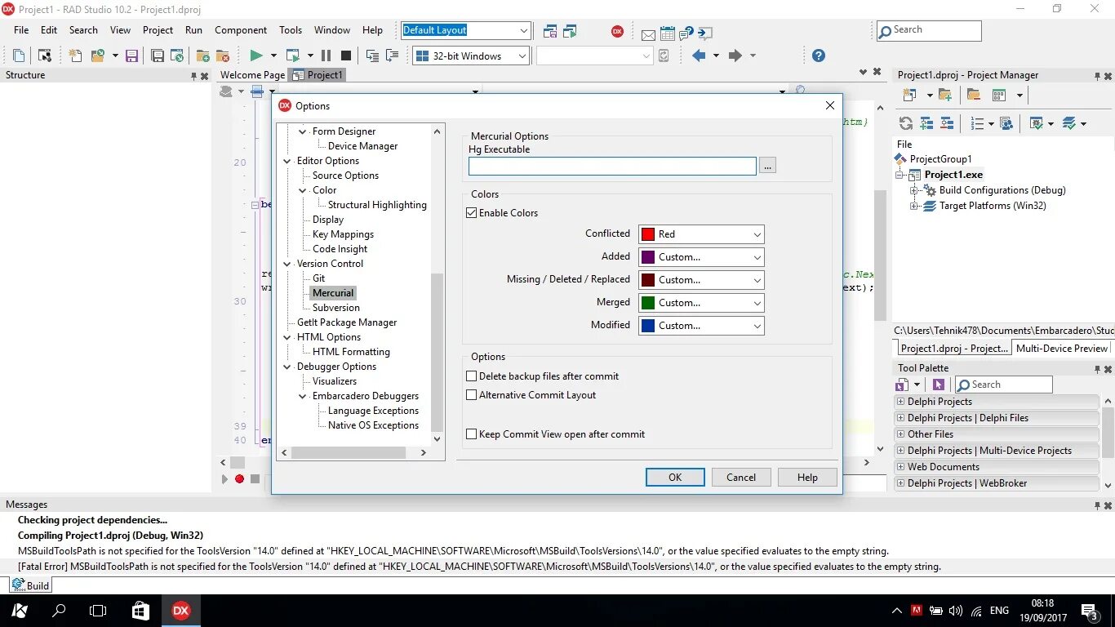Screen dimensions: 1115x627
Task: Click the calendar icon in toolbar
Action: [667, 33]
